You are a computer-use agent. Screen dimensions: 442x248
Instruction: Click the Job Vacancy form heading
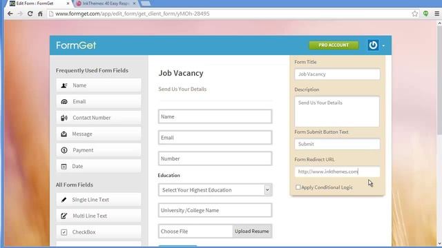[x=181, y=73]
